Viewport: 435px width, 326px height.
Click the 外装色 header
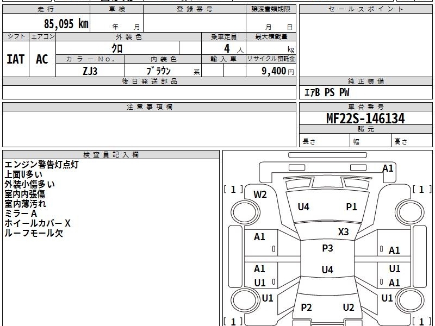(129, 36)
